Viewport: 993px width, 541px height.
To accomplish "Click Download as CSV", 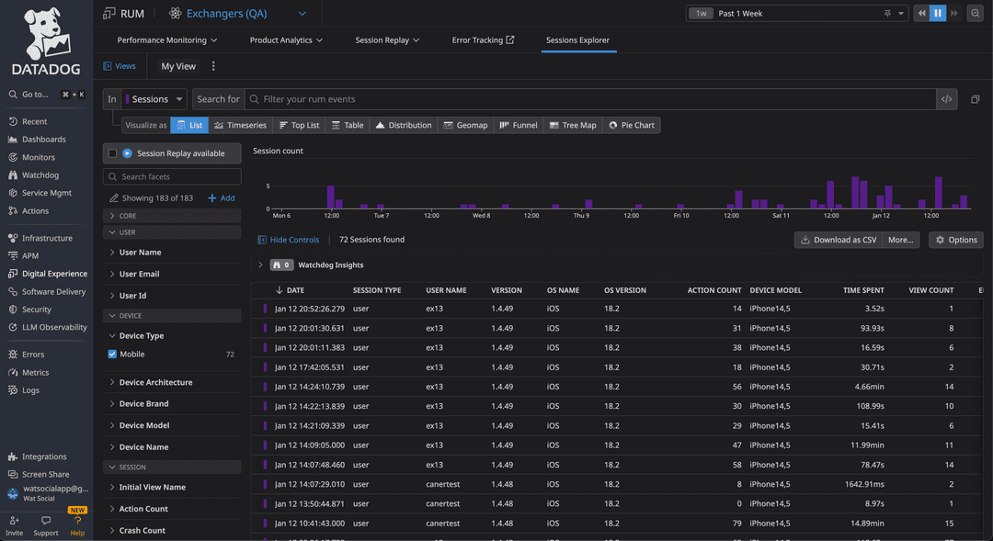I will tap(839, 240).
